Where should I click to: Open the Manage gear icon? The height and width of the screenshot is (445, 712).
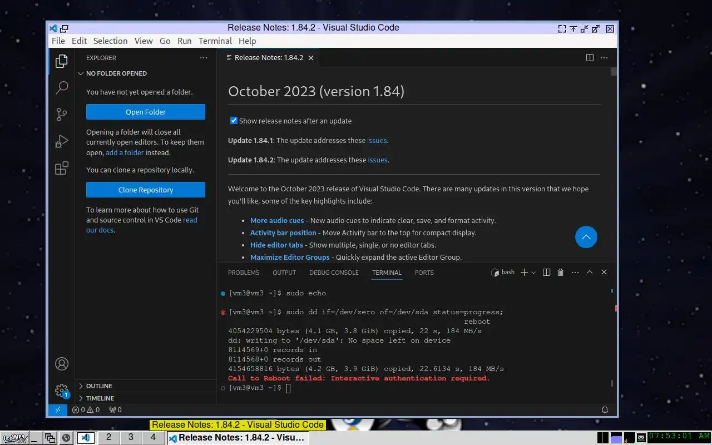62,390
